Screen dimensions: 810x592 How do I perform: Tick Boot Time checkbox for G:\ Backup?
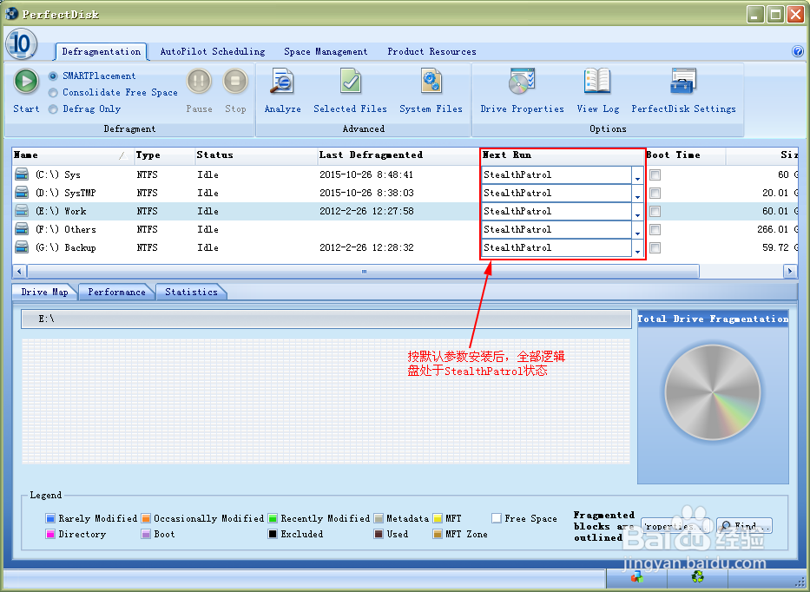point(655,248)
